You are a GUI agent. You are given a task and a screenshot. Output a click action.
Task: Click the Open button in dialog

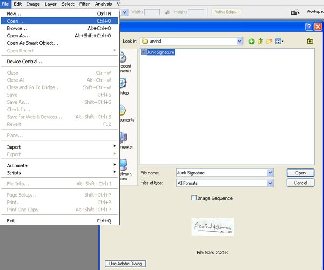(300, 173)
